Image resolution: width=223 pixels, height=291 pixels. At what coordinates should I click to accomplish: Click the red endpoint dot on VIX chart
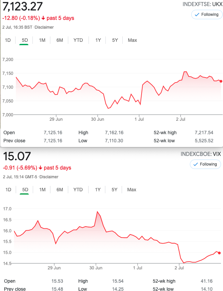pos(220,253)
